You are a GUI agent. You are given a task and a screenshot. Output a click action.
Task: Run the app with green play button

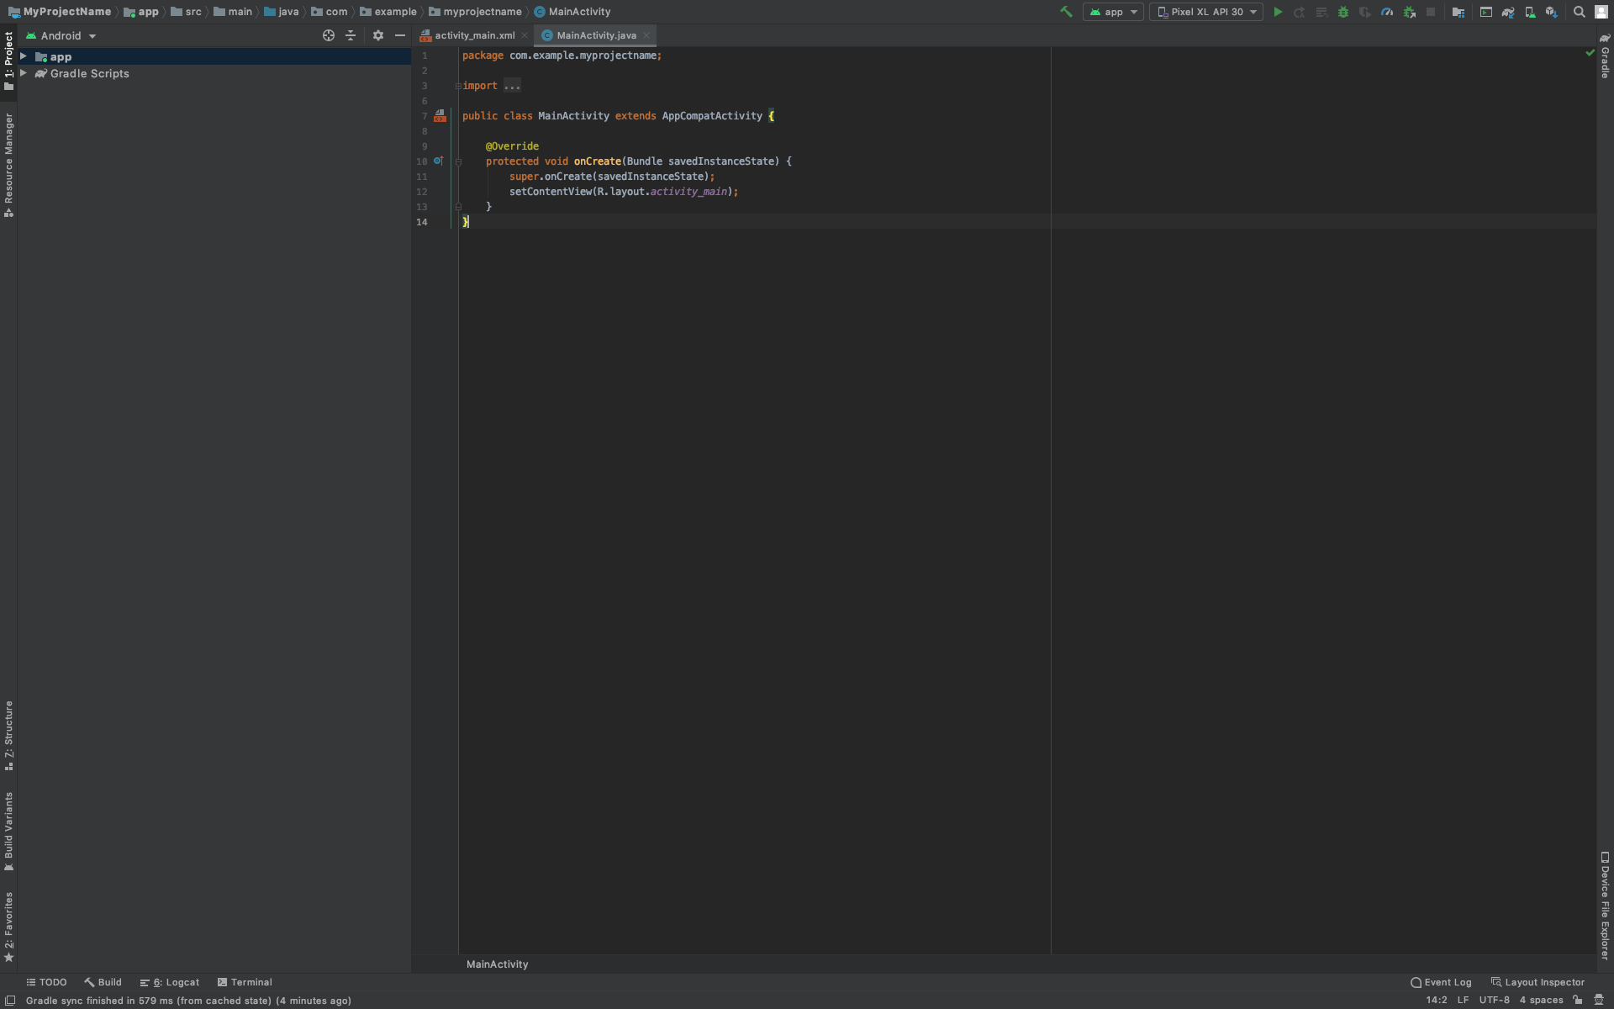1278,12
